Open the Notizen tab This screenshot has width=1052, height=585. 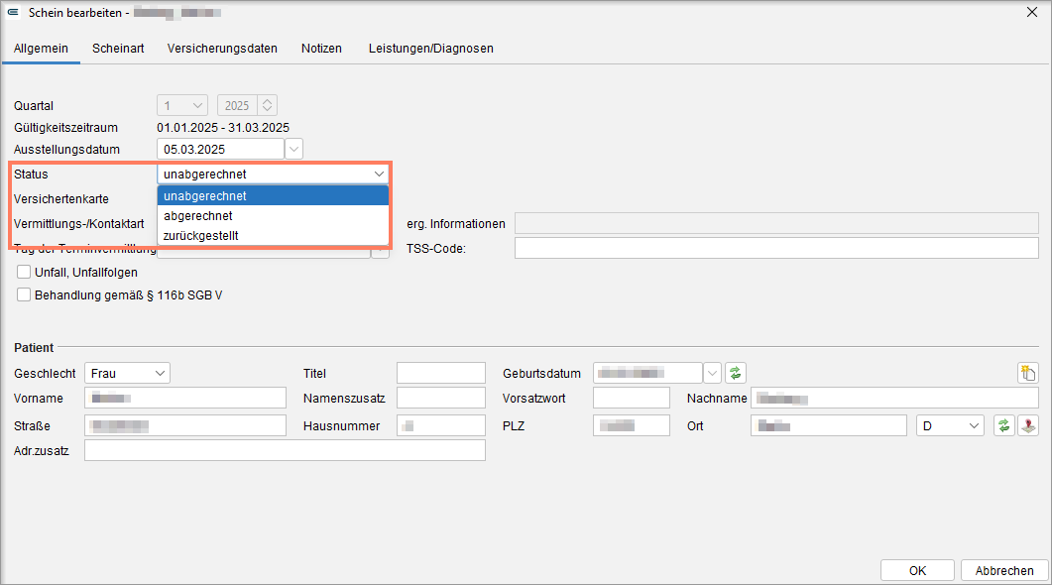(321, 49)
